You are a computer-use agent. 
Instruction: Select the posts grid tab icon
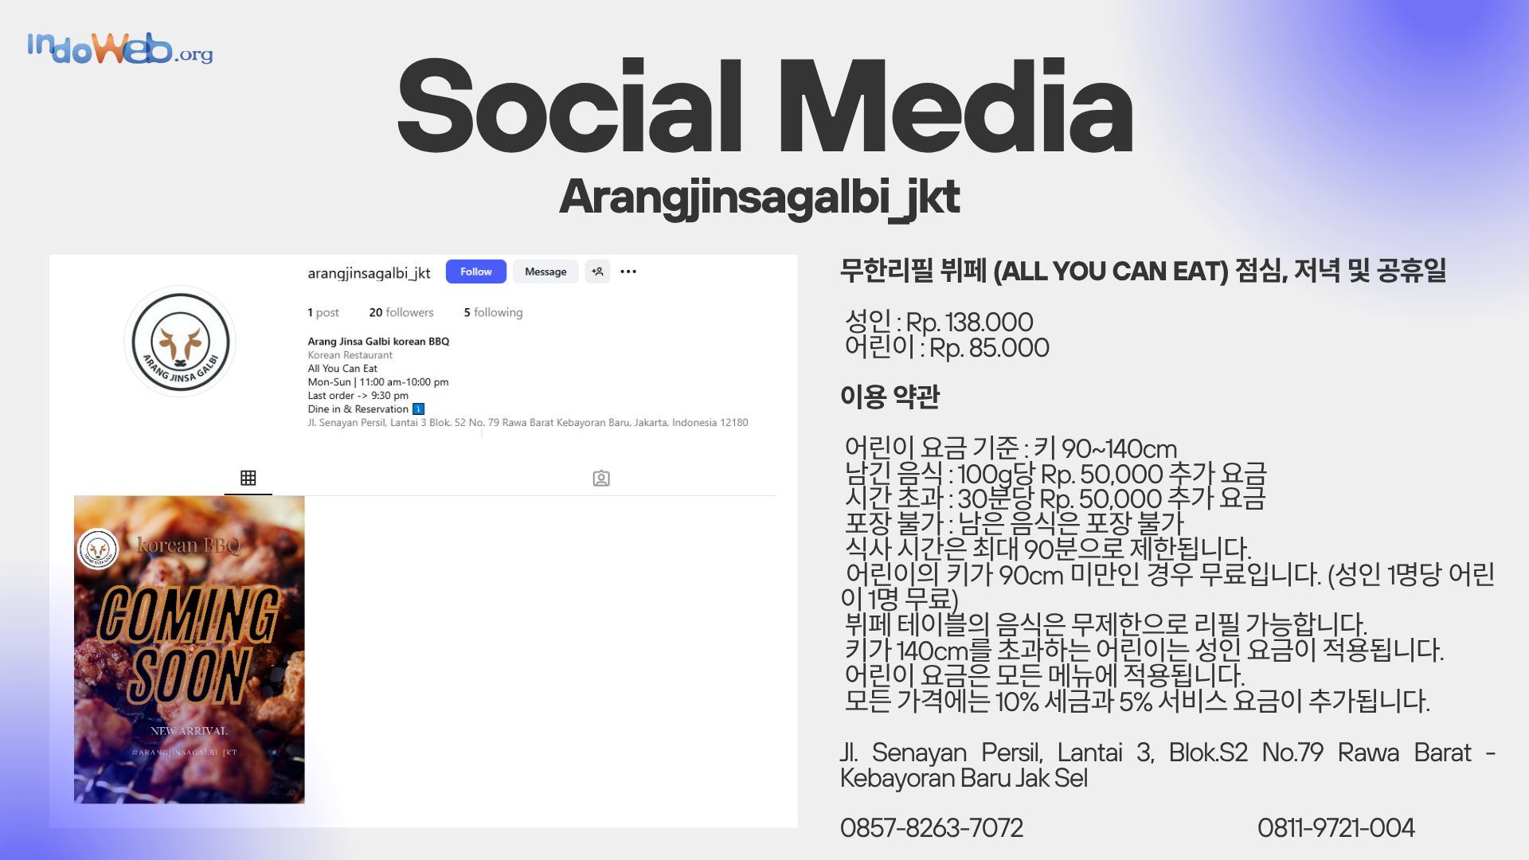coord(248,478)
